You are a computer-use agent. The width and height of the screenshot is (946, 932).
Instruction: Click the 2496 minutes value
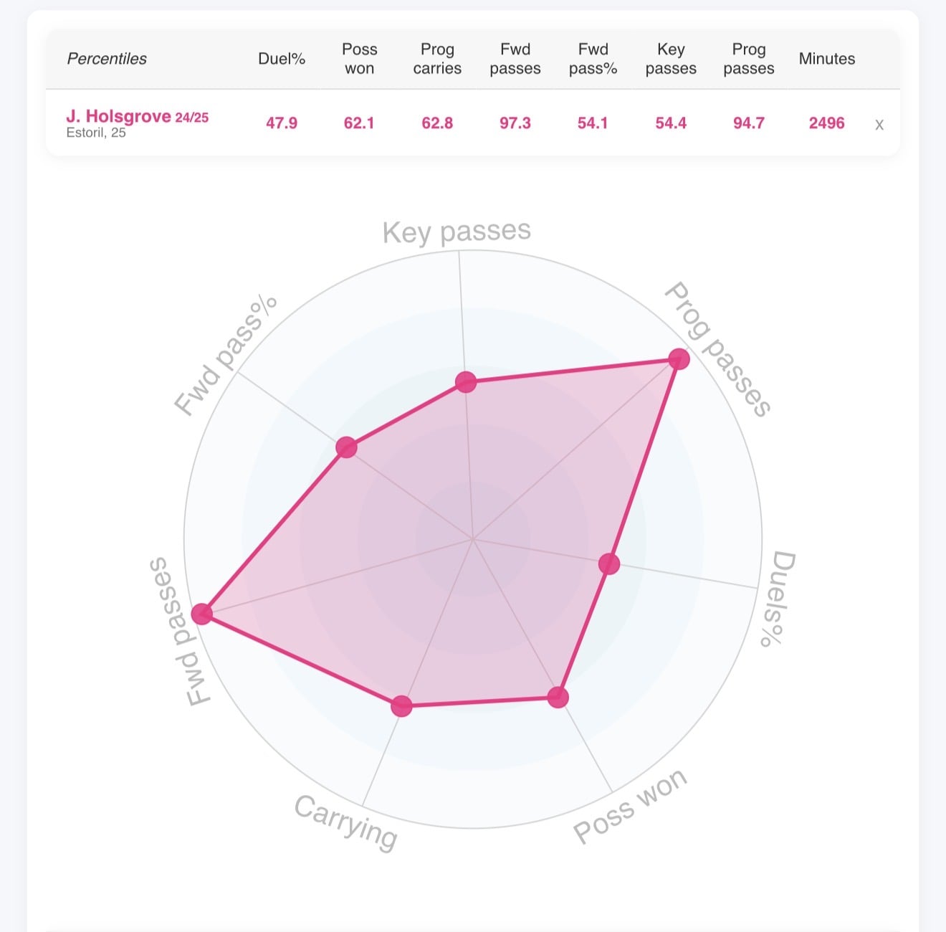(x=827, y=123)
